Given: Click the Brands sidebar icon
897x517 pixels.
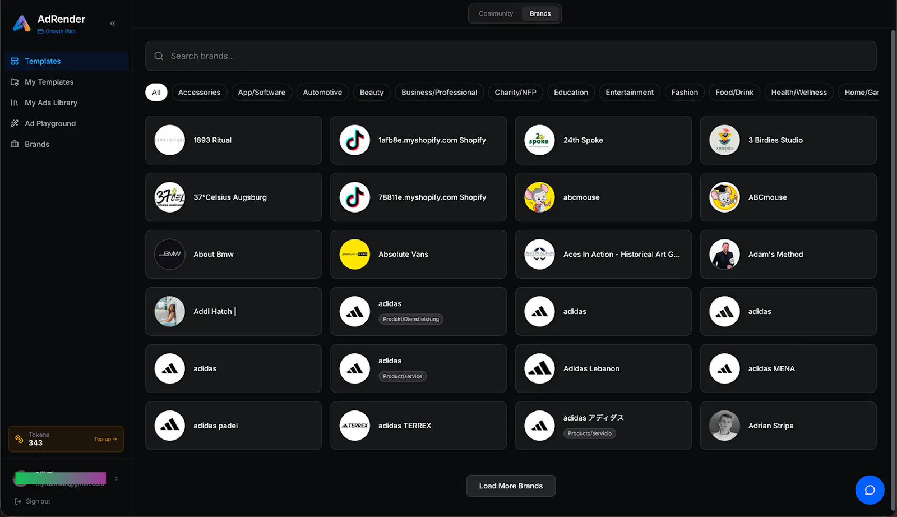Looking at the screenshot, I should coord(15,144).
